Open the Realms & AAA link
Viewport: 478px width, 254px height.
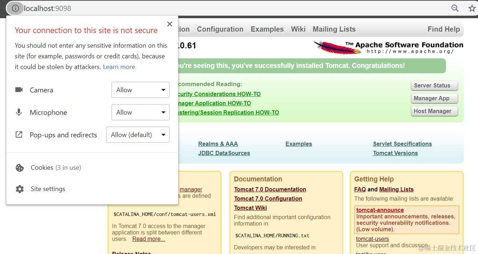click(218, 144)
